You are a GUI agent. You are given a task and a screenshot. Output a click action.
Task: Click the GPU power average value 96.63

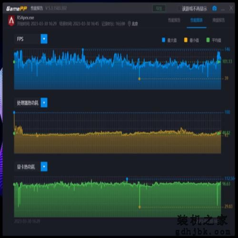click(x=226, y=184)
